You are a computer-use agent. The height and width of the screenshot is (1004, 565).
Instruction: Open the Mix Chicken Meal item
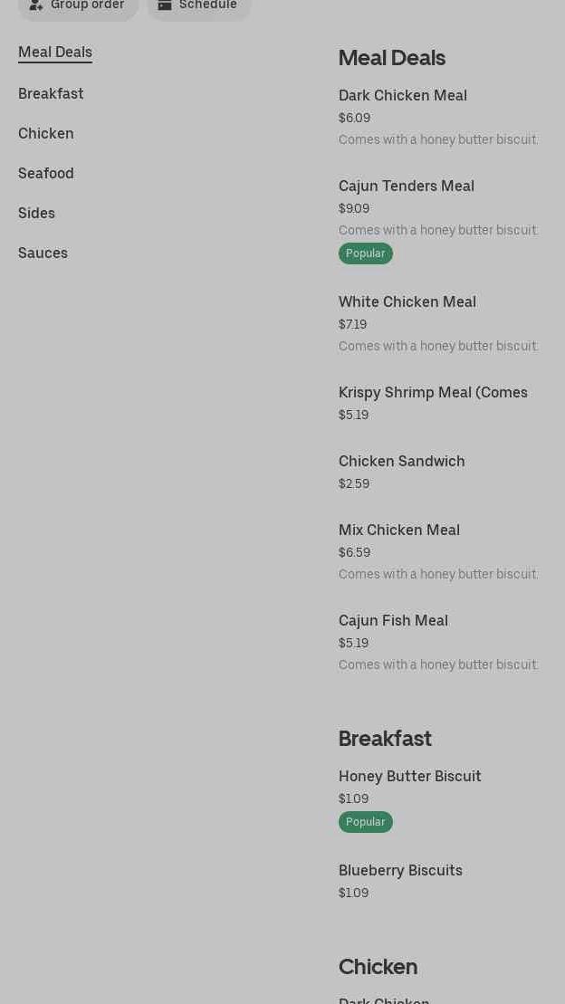(x=399, y=531)
